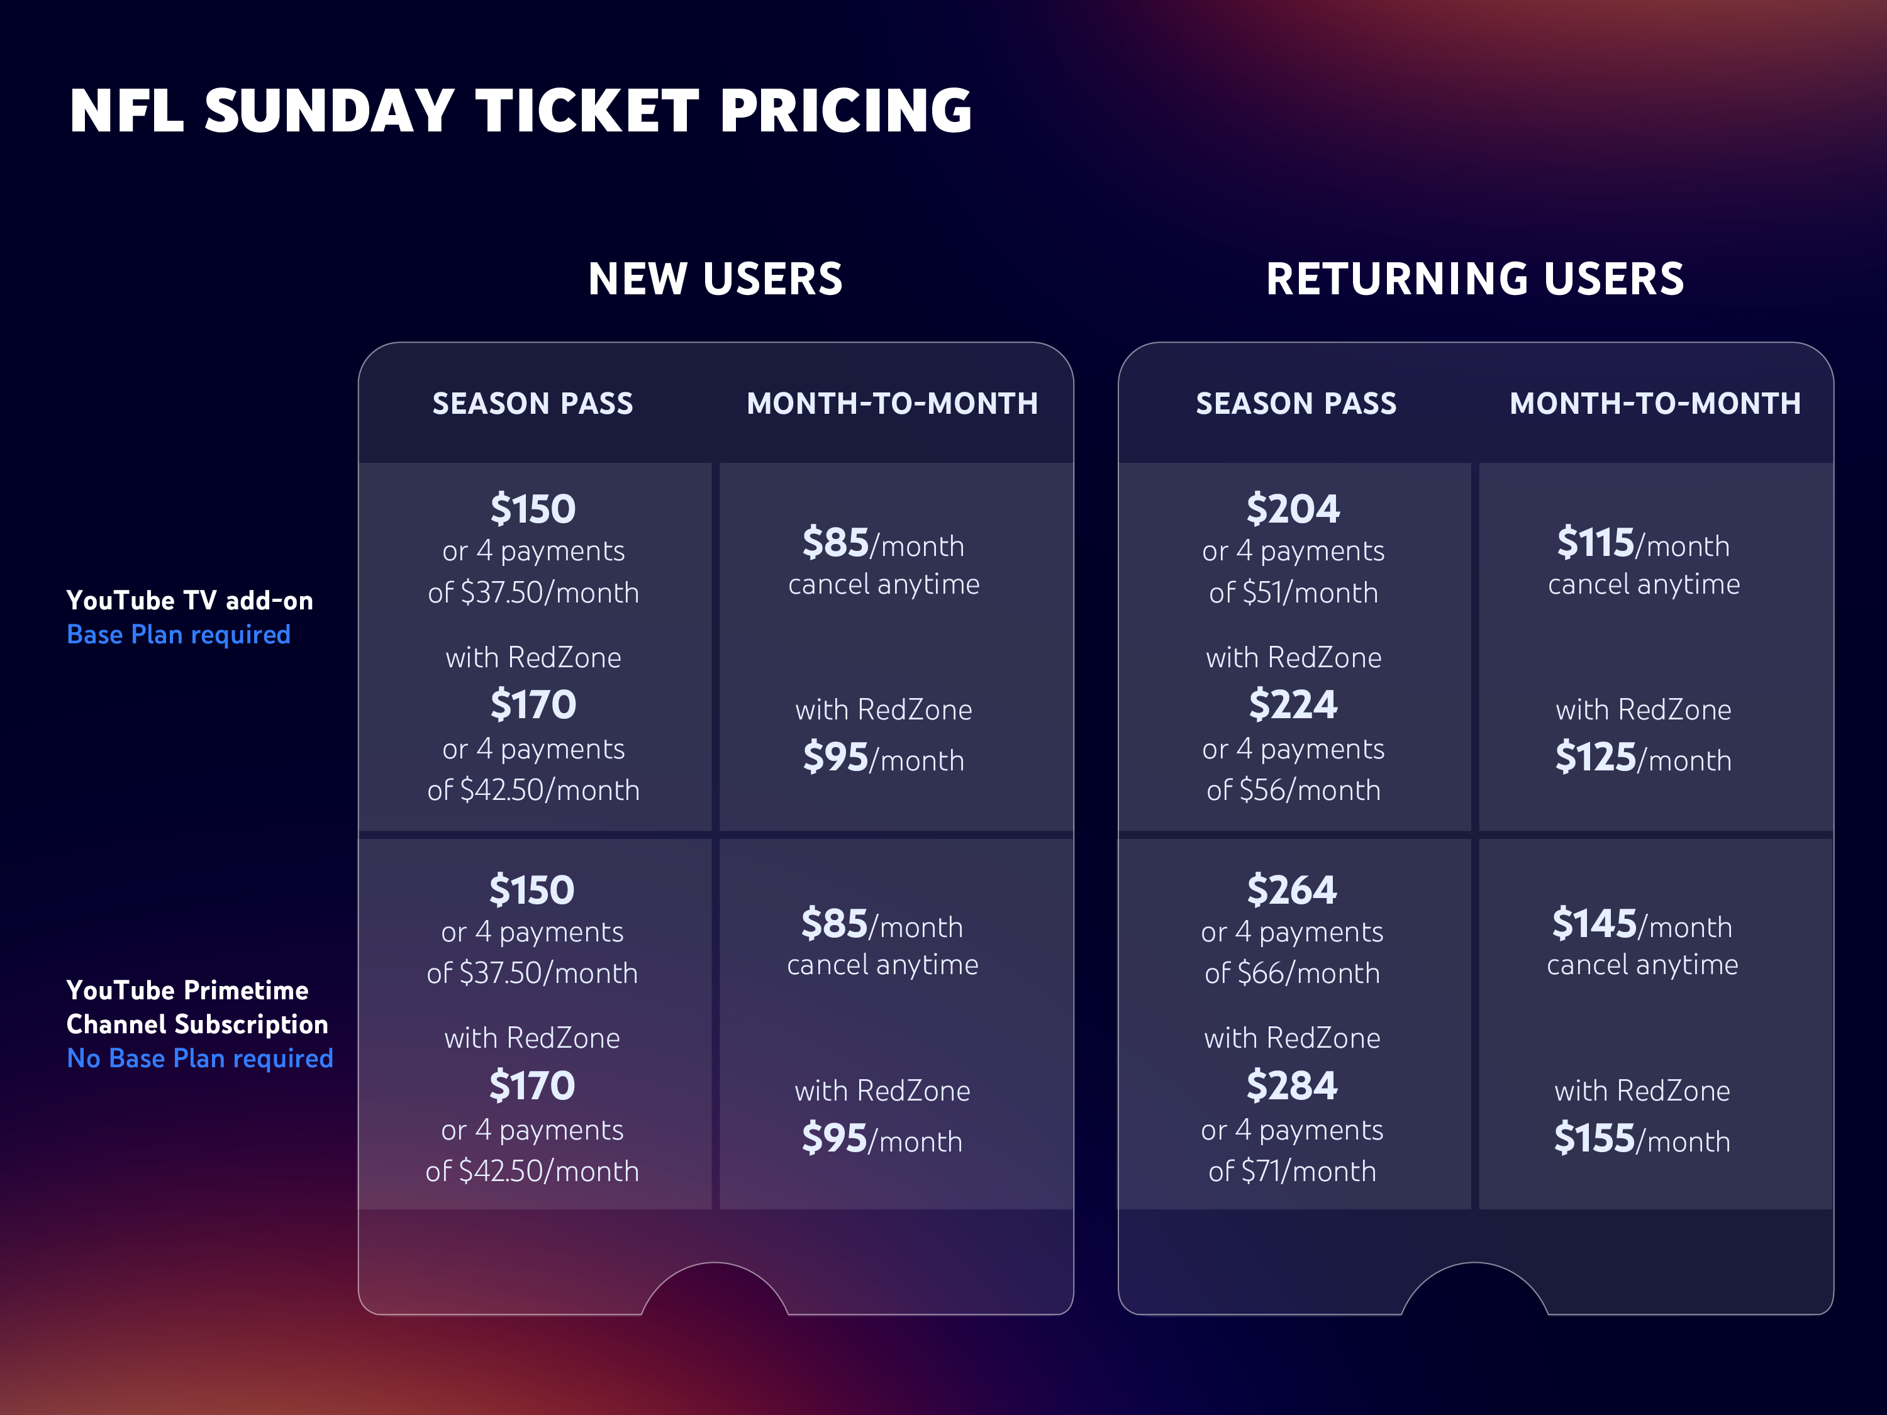The image size is (1887, 1415).
Task: Click the $224 RedZone season pass price
Action: 1293,704
